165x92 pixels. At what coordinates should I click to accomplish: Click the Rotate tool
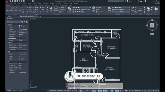36,7
